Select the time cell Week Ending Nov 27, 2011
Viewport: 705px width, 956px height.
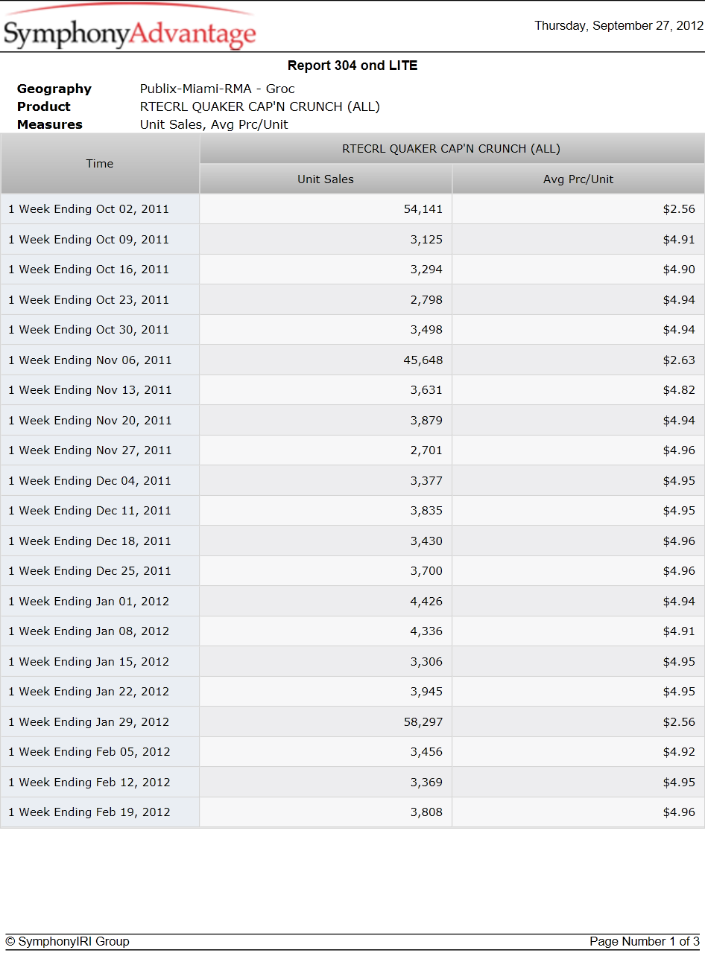[x=100, y=450]
